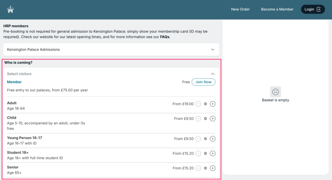This screenshot has width=332, height=180.
Task: Click 'From £19.00' Adult price
Action: [183, 104]
